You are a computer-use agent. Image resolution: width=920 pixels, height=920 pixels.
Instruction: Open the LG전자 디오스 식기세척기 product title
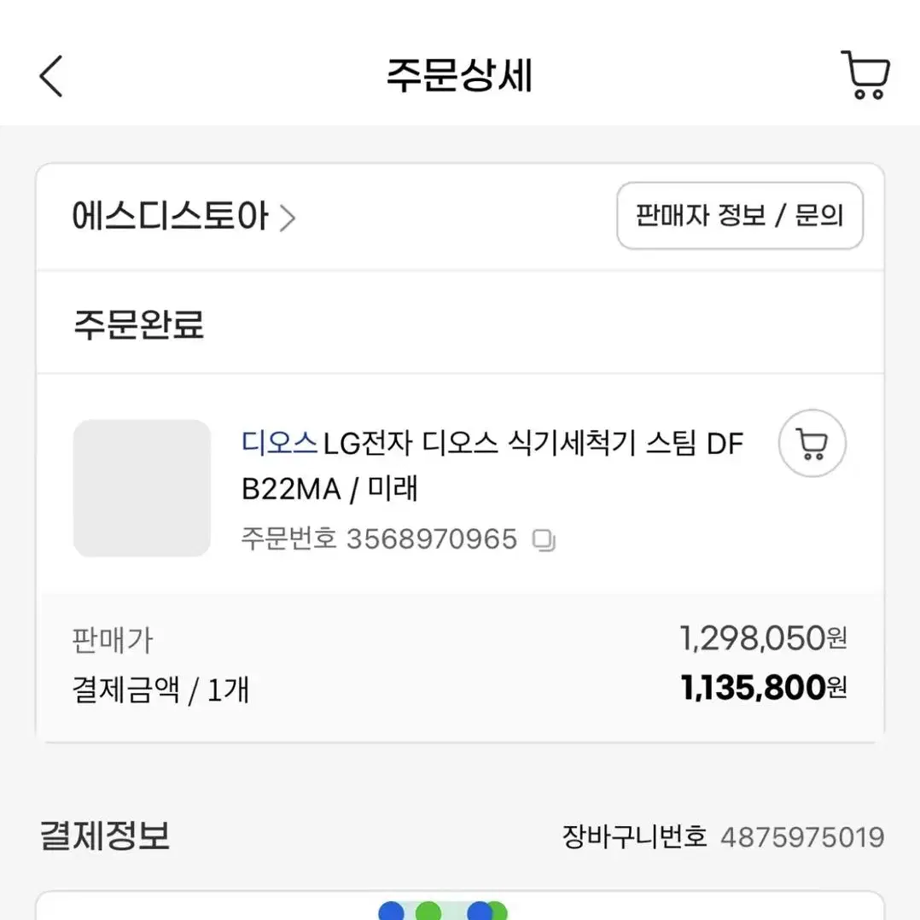click(492, 466)
